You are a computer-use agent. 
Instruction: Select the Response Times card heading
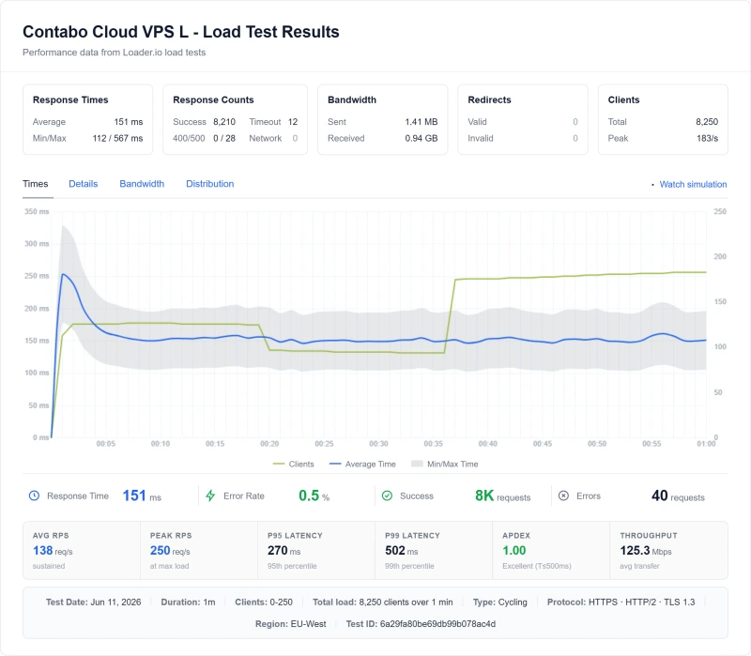(x=70, y=100)
